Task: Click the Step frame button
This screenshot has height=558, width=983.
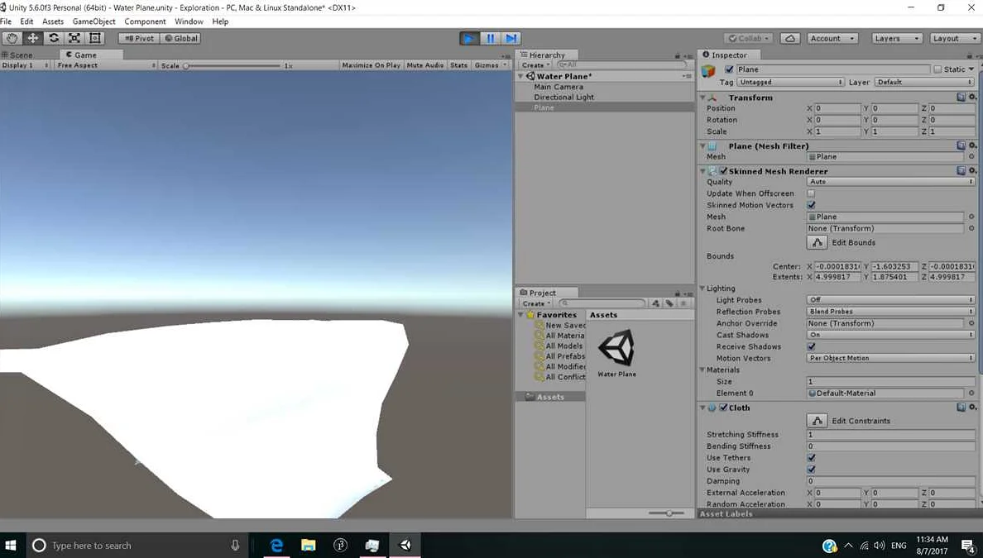Action: click(x=511, y=38)
